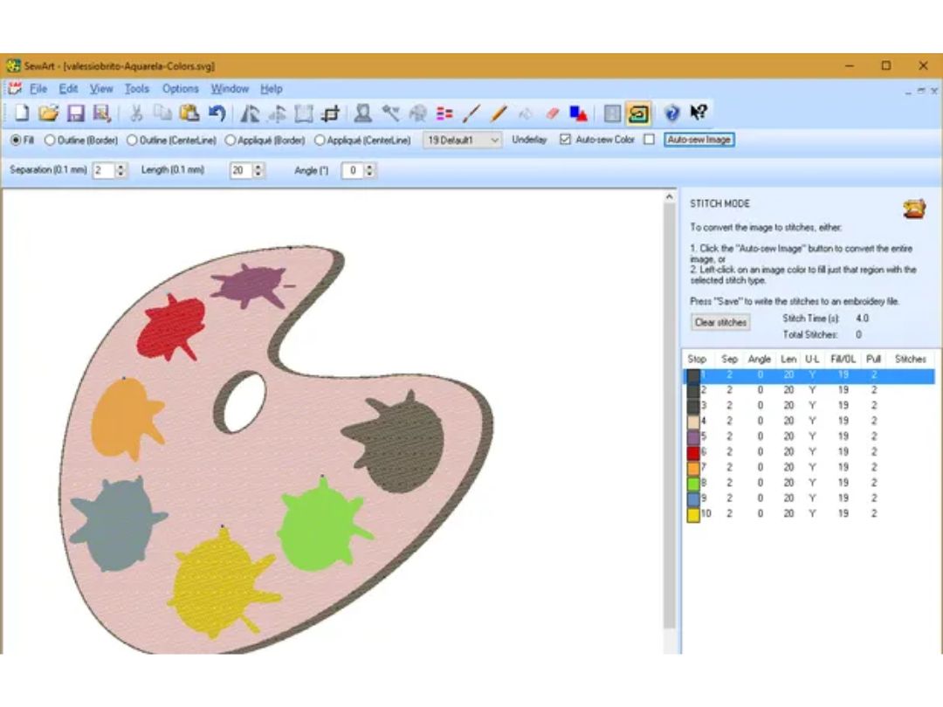Screen dimensions: 943x707
Task: Open the File menu
Action: click(38, 89)
